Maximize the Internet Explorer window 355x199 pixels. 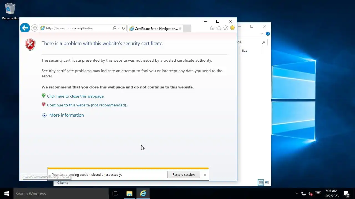coord(218,21)
